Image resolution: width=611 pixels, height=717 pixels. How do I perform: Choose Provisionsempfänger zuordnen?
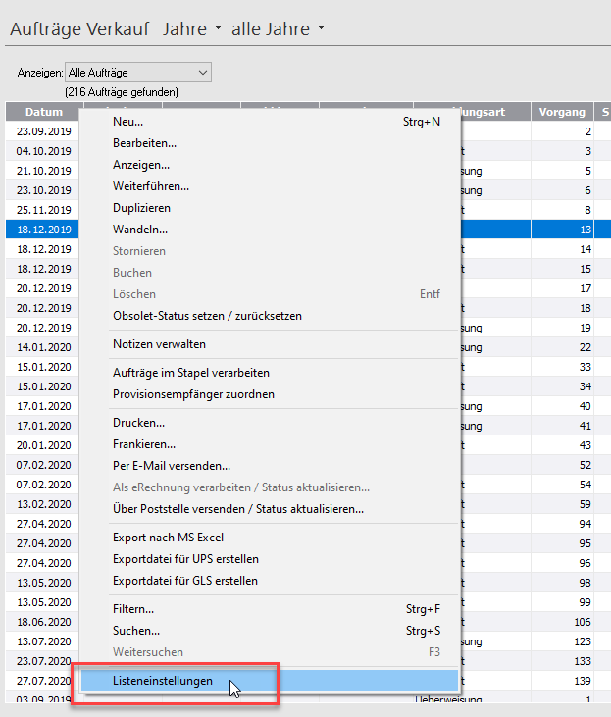tap(193, 394)
